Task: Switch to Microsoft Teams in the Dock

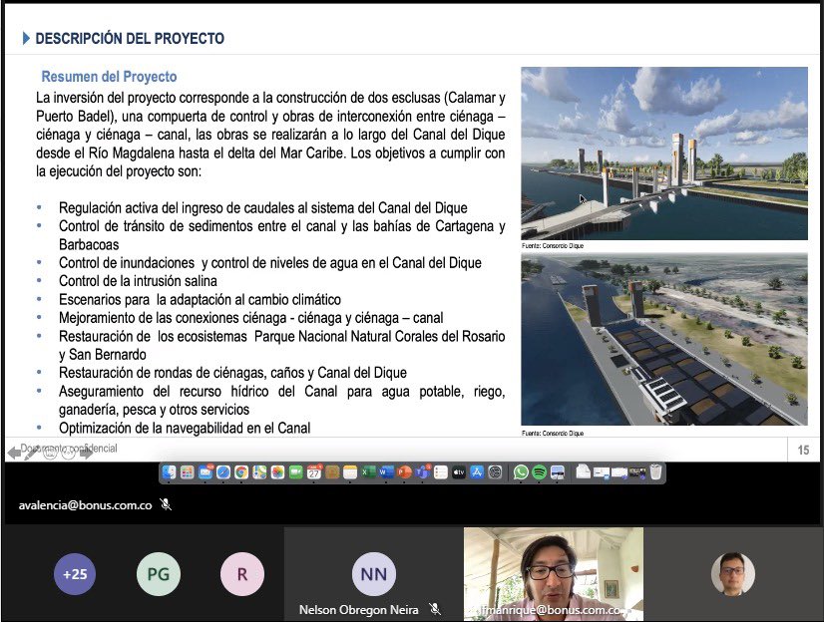Action: tap(423, 472)
